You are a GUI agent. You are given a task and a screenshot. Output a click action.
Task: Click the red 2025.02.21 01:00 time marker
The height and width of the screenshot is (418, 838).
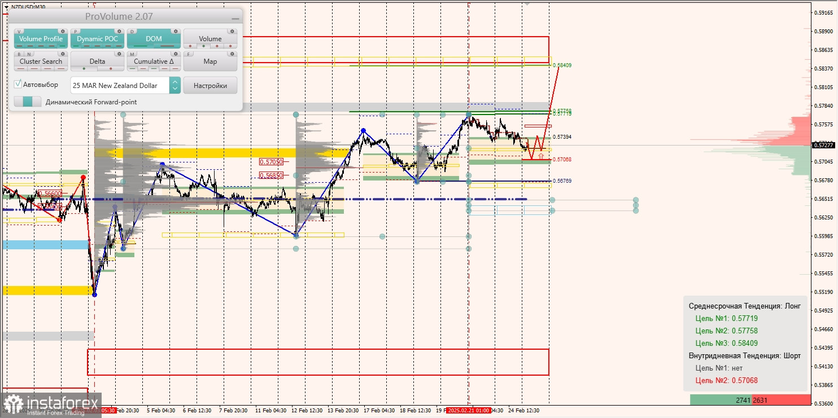point(469,411)
